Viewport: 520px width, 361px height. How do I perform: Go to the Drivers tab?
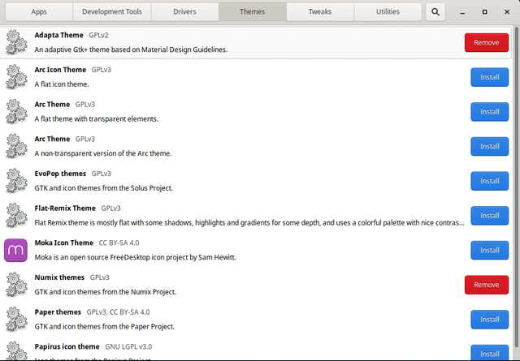pyautogui.click(x=184, y=12)
